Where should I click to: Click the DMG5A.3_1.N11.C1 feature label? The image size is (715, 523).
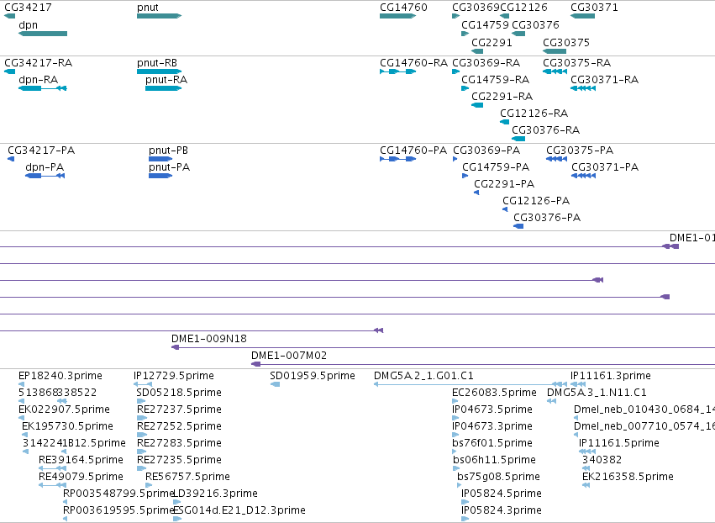[597, 393]
